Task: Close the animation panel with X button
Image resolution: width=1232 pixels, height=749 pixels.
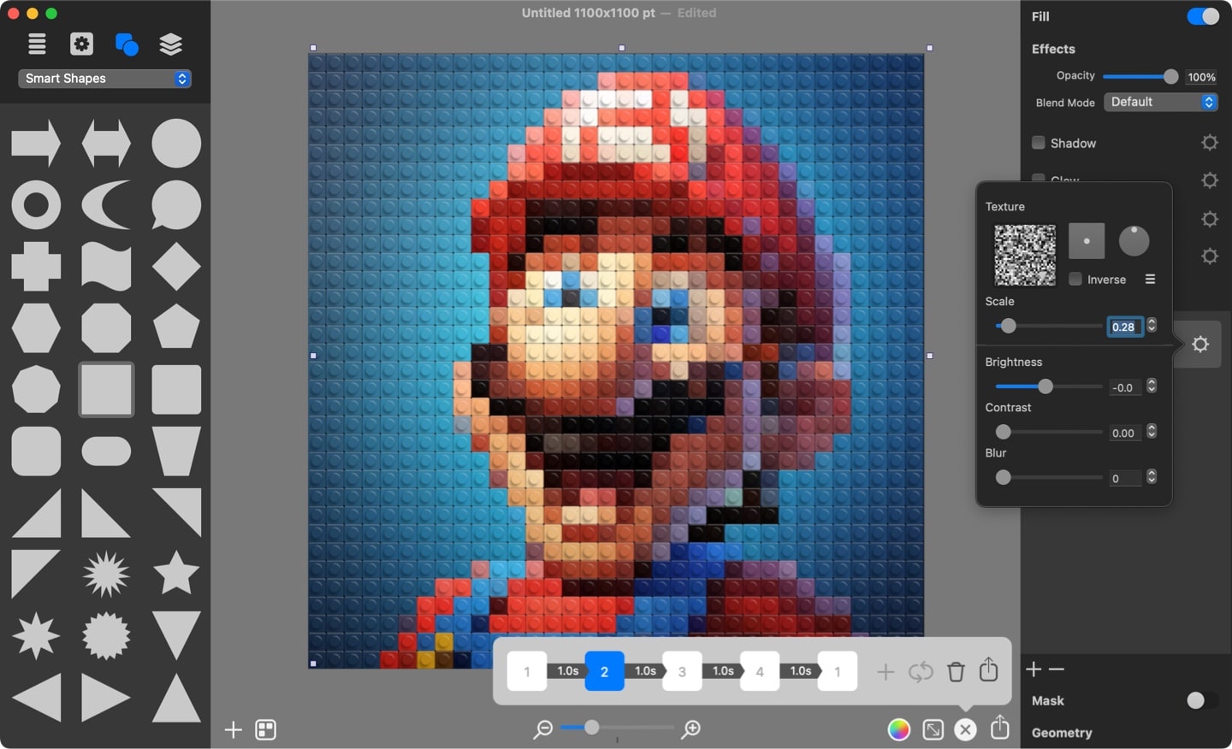Action: coord(966,729)
